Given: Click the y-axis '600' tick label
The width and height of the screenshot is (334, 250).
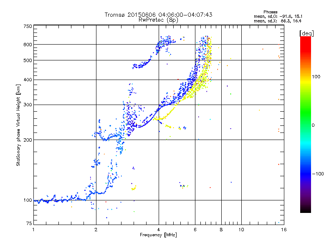Looking at the screenshot, I should coord(28,45).
